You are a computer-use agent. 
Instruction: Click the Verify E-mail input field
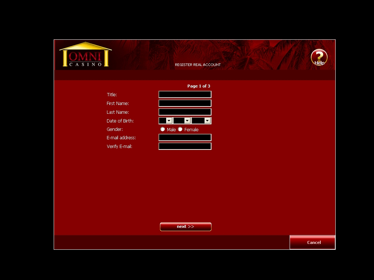[185, 146]
